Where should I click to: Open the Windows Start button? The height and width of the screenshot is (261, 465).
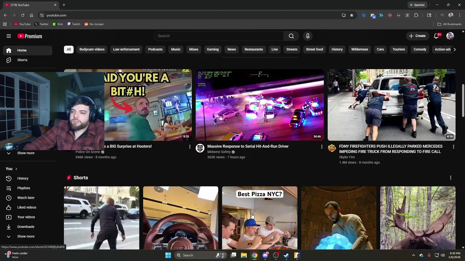pos(168,255)
